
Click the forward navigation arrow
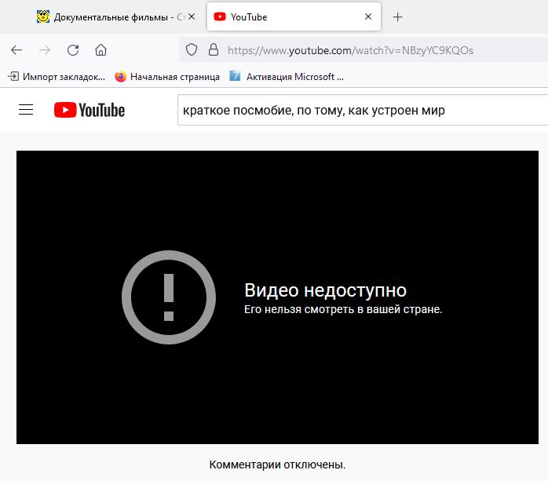(45, 50)
